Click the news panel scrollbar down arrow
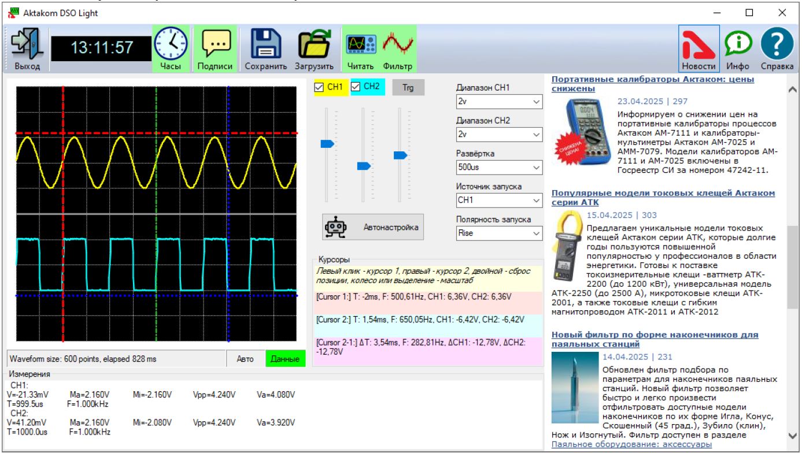Viewport: 802px width, 453px height. pos(792,435)
